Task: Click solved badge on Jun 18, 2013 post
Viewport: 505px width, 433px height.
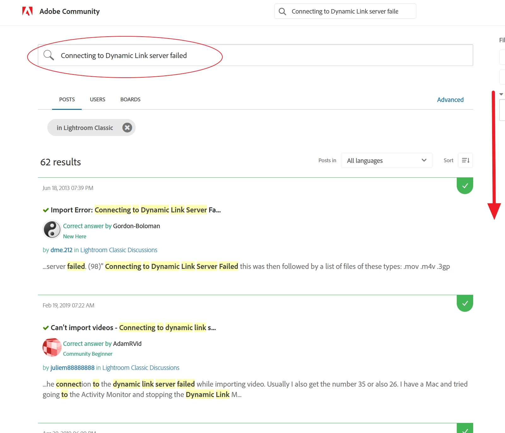Action: pos(465,186)
